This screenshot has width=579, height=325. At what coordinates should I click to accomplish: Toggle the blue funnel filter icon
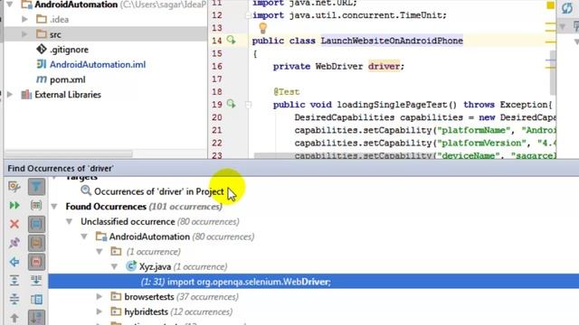coord(36,187)
